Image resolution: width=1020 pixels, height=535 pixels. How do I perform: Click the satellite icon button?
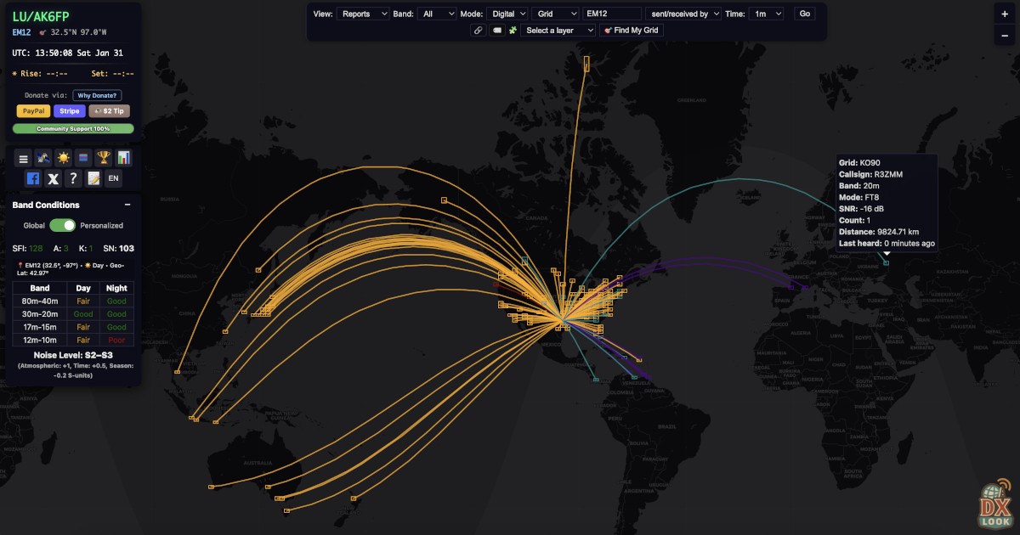click(x=43, y=157)
